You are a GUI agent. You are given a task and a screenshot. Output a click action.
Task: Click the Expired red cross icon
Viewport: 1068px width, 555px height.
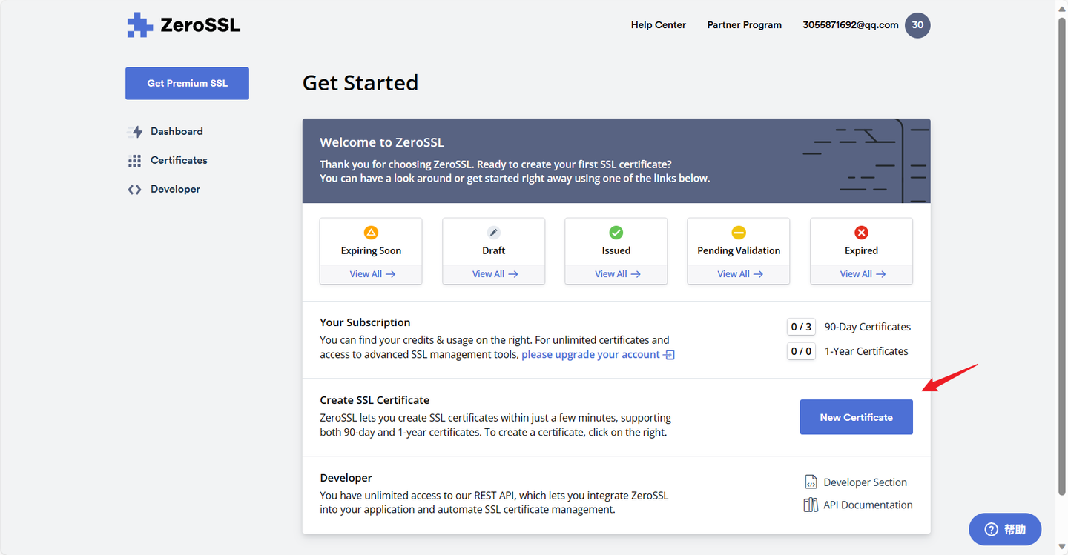click(861, 233)
